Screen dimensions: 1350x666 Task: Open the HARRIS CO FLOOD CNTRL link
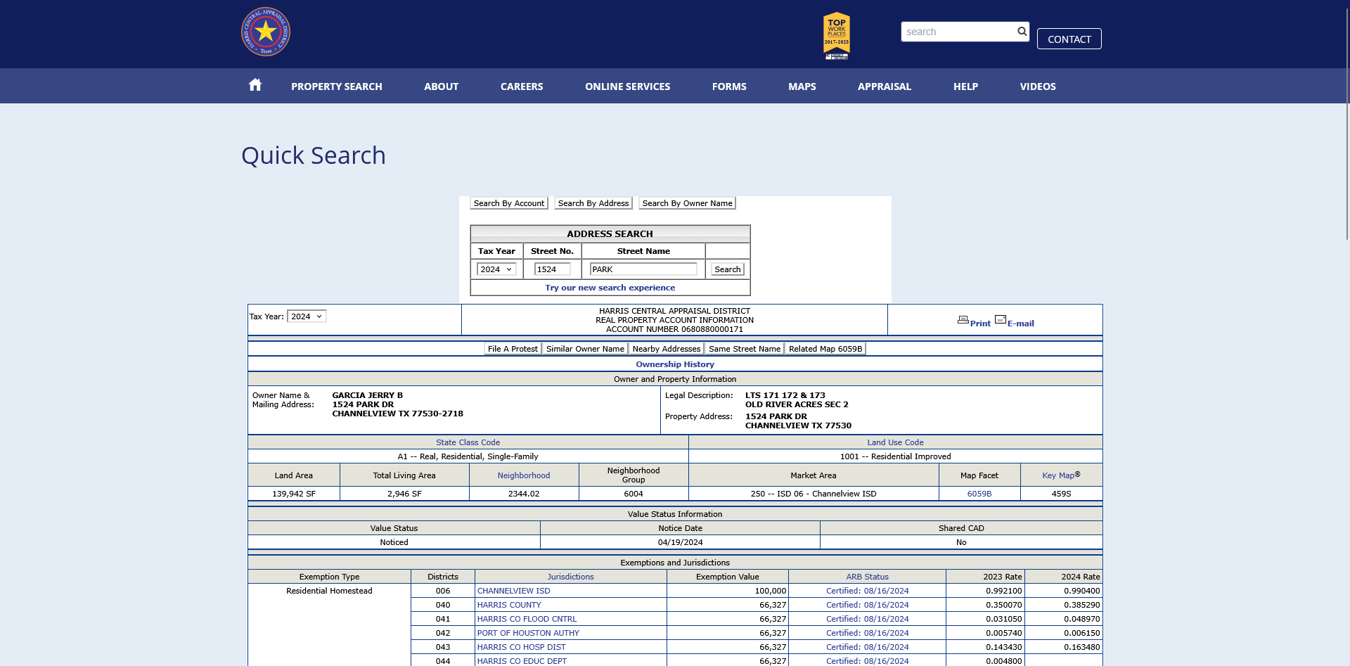point(527,619)
